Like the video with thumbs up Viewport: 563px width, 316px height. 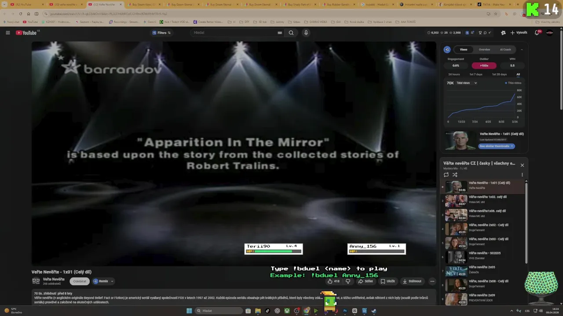(333, 281)
